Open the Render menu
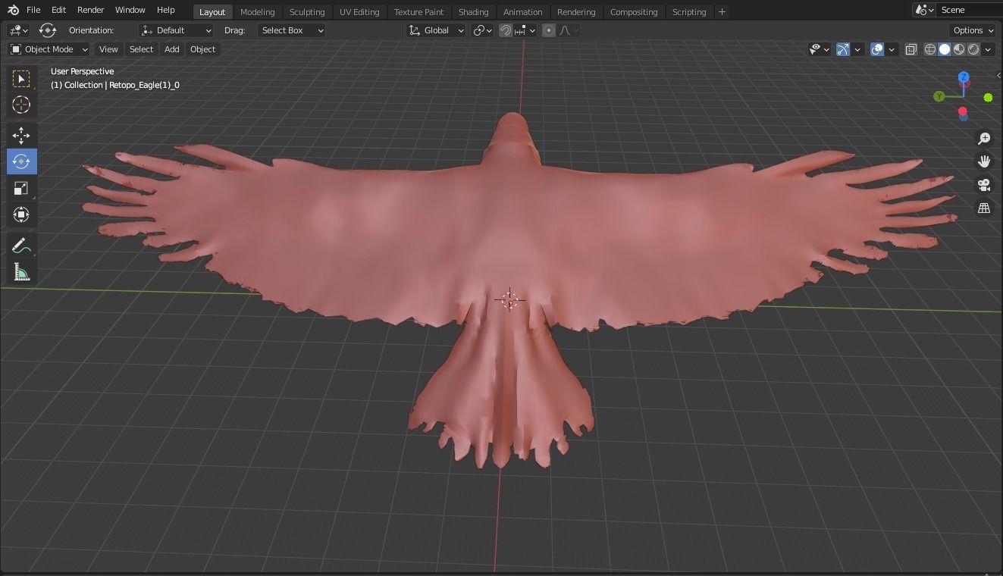Image resolution: width=1003 pixels, height=576 pixels. coord(90,11)
